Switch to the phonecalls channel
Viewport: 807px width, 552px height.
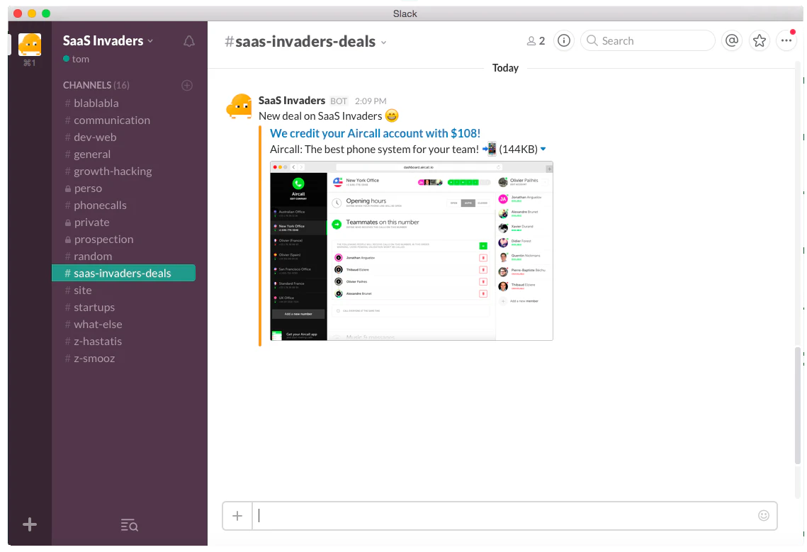100,205
